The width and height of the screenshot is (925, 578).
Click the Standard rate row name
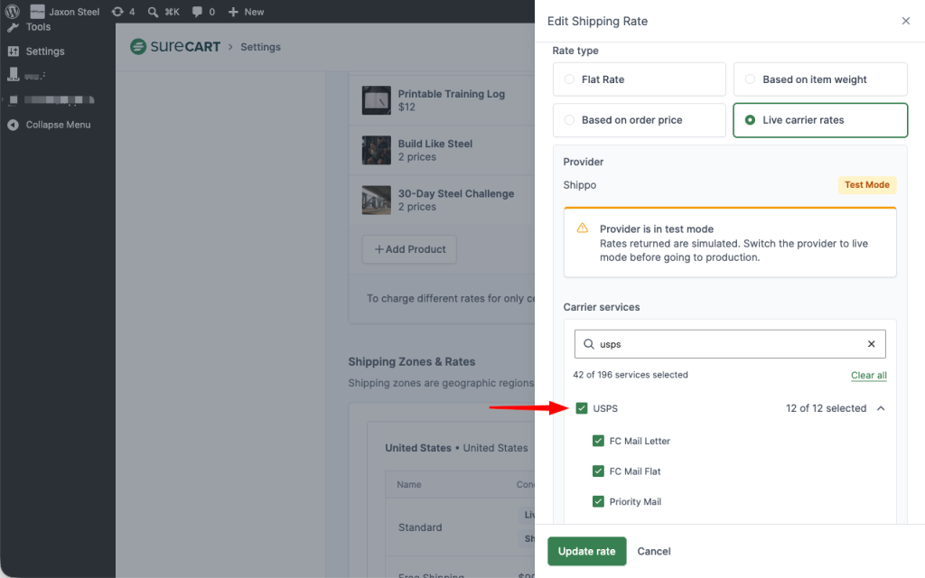(420, 527)
